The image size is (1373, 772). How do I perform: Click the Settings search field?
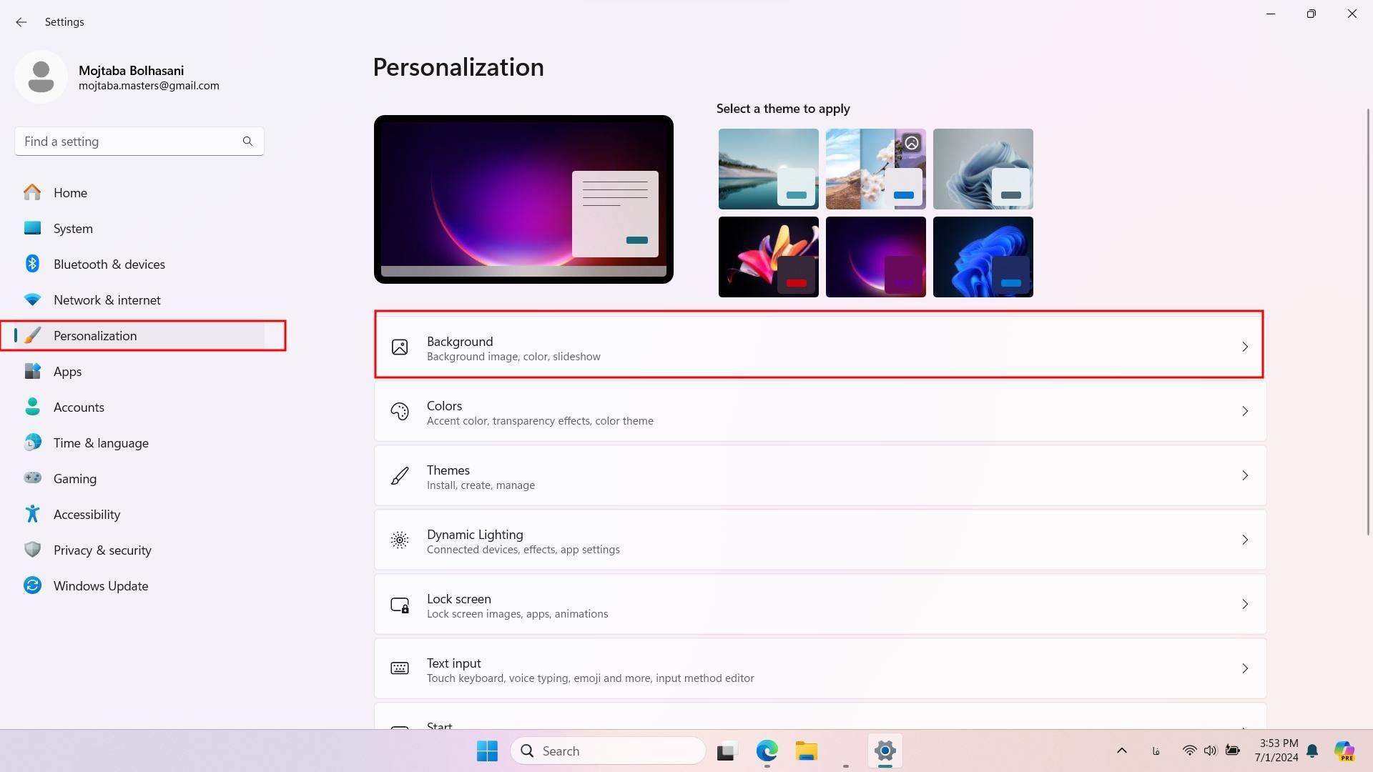(x=139, y=142)
